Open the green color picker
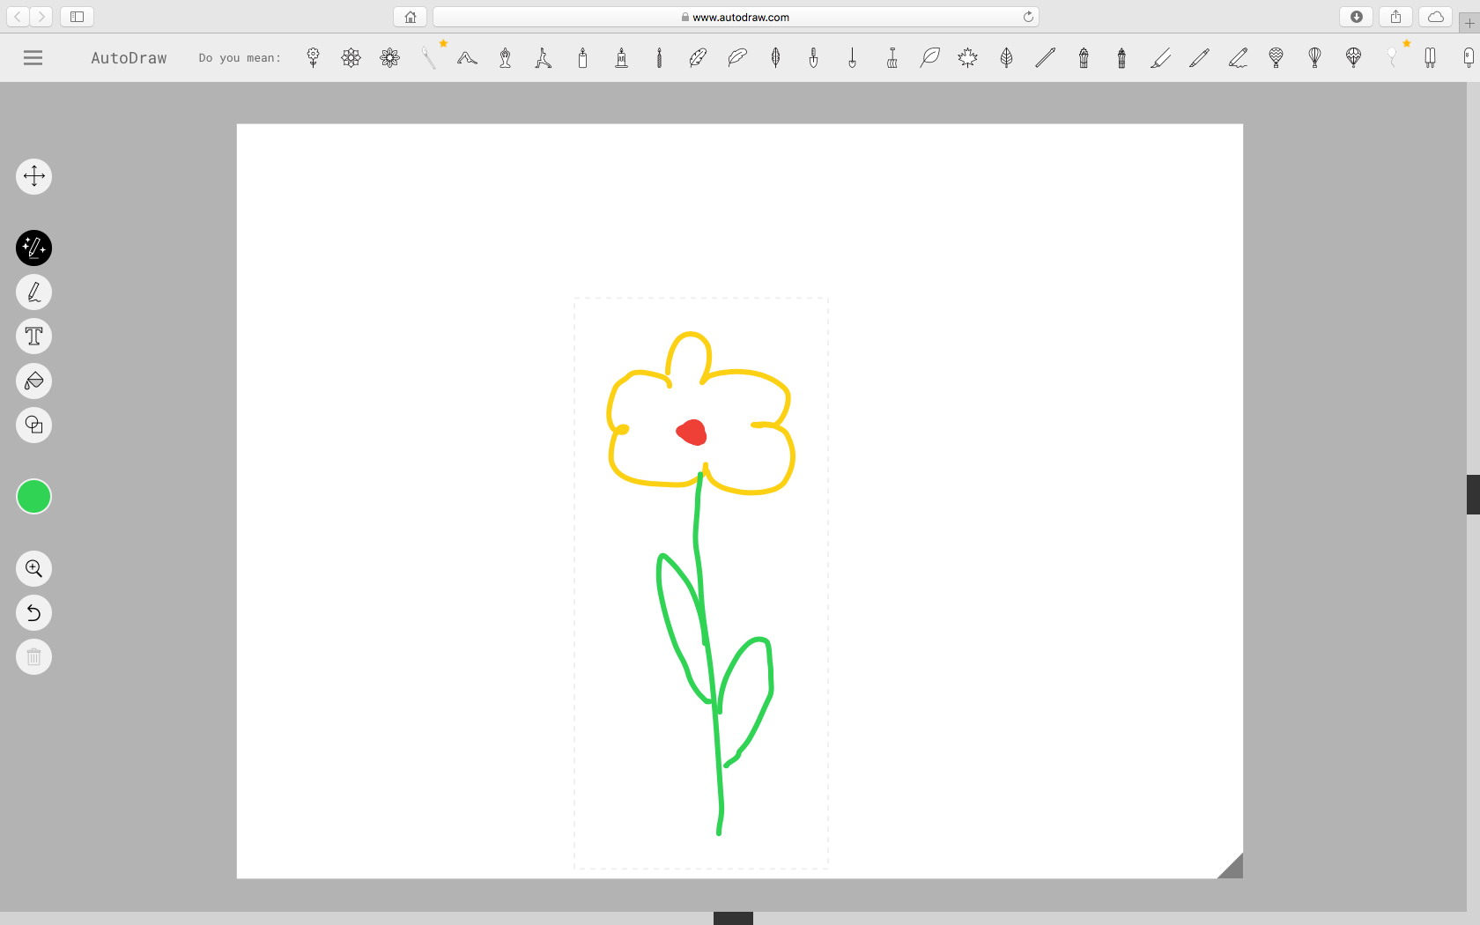Screen dimensions: 1480x925 (33, 496)
